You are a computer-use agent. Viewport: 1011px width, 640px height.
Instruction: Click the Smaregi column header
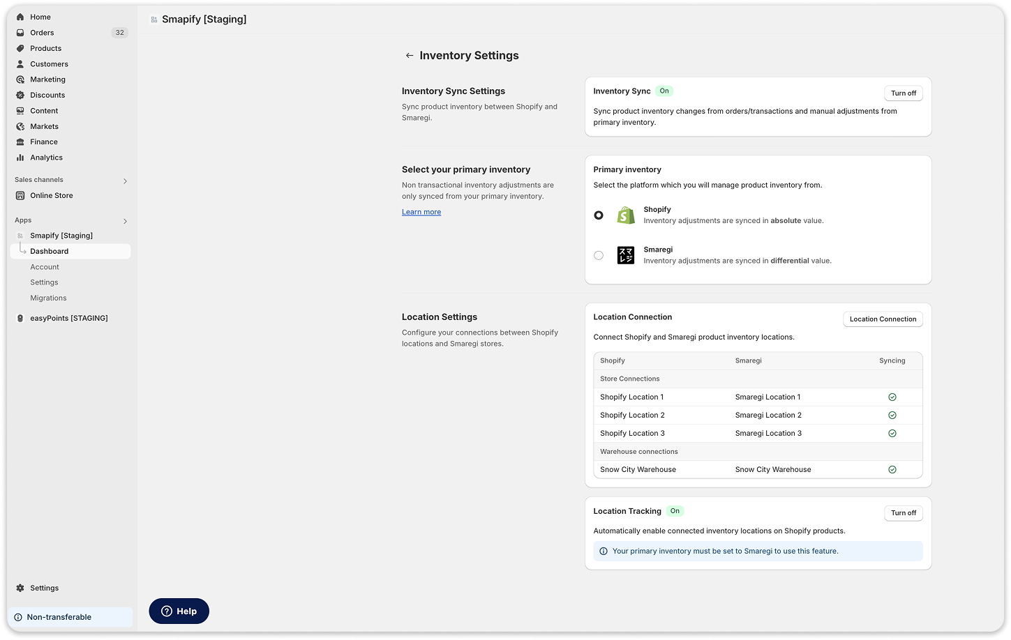click(x=748, y=361)
